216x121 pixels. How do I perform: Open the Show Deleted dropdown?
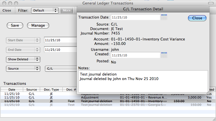pyautogui.click(x=23, y=59)
